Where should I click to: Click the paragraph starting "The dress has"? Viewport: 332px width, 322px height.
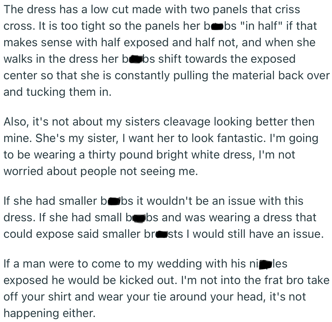166,51
